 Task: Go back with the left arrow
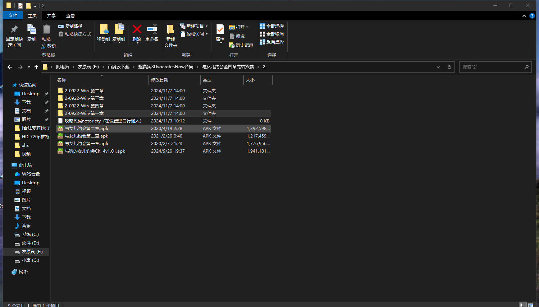click(10, 67)
